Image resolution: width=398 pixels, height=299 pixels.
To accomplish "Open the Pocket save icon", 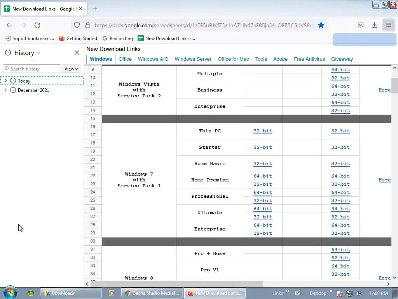I will (x=361, y=25).
